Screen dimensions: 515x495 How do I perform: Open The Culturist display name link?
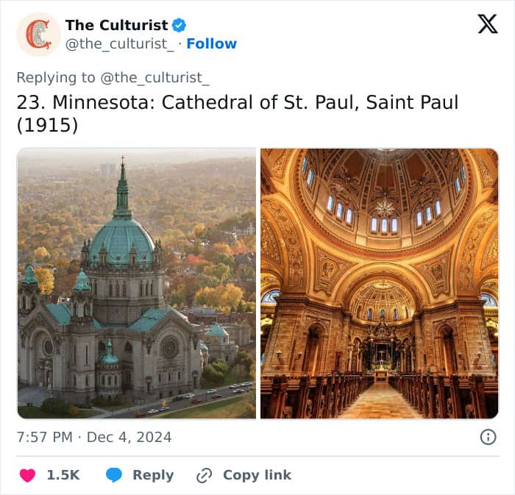(116, 25)
